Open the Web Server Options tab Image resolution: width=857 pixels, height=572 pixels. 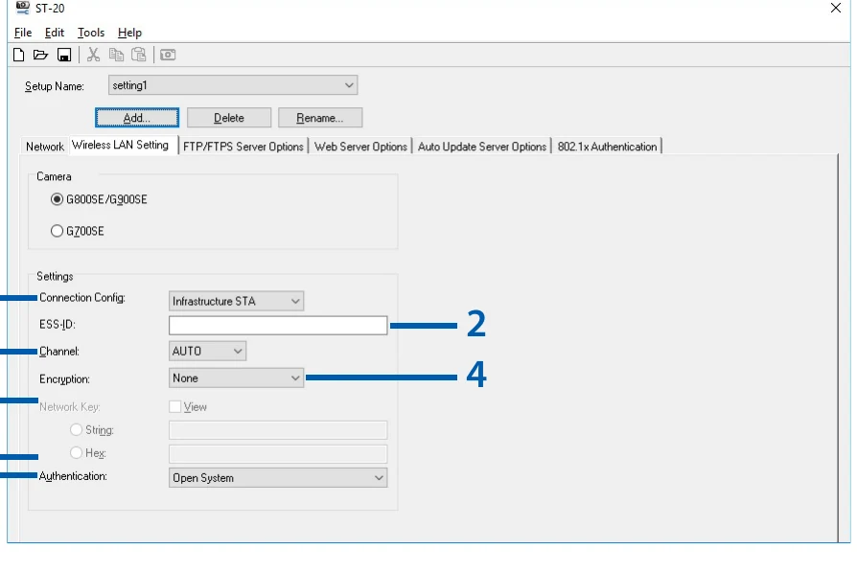[360, 147]
